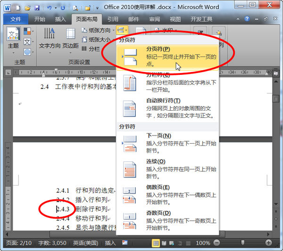Click the previous page browse button
283x251 pixels.
(x=276, y=211)
